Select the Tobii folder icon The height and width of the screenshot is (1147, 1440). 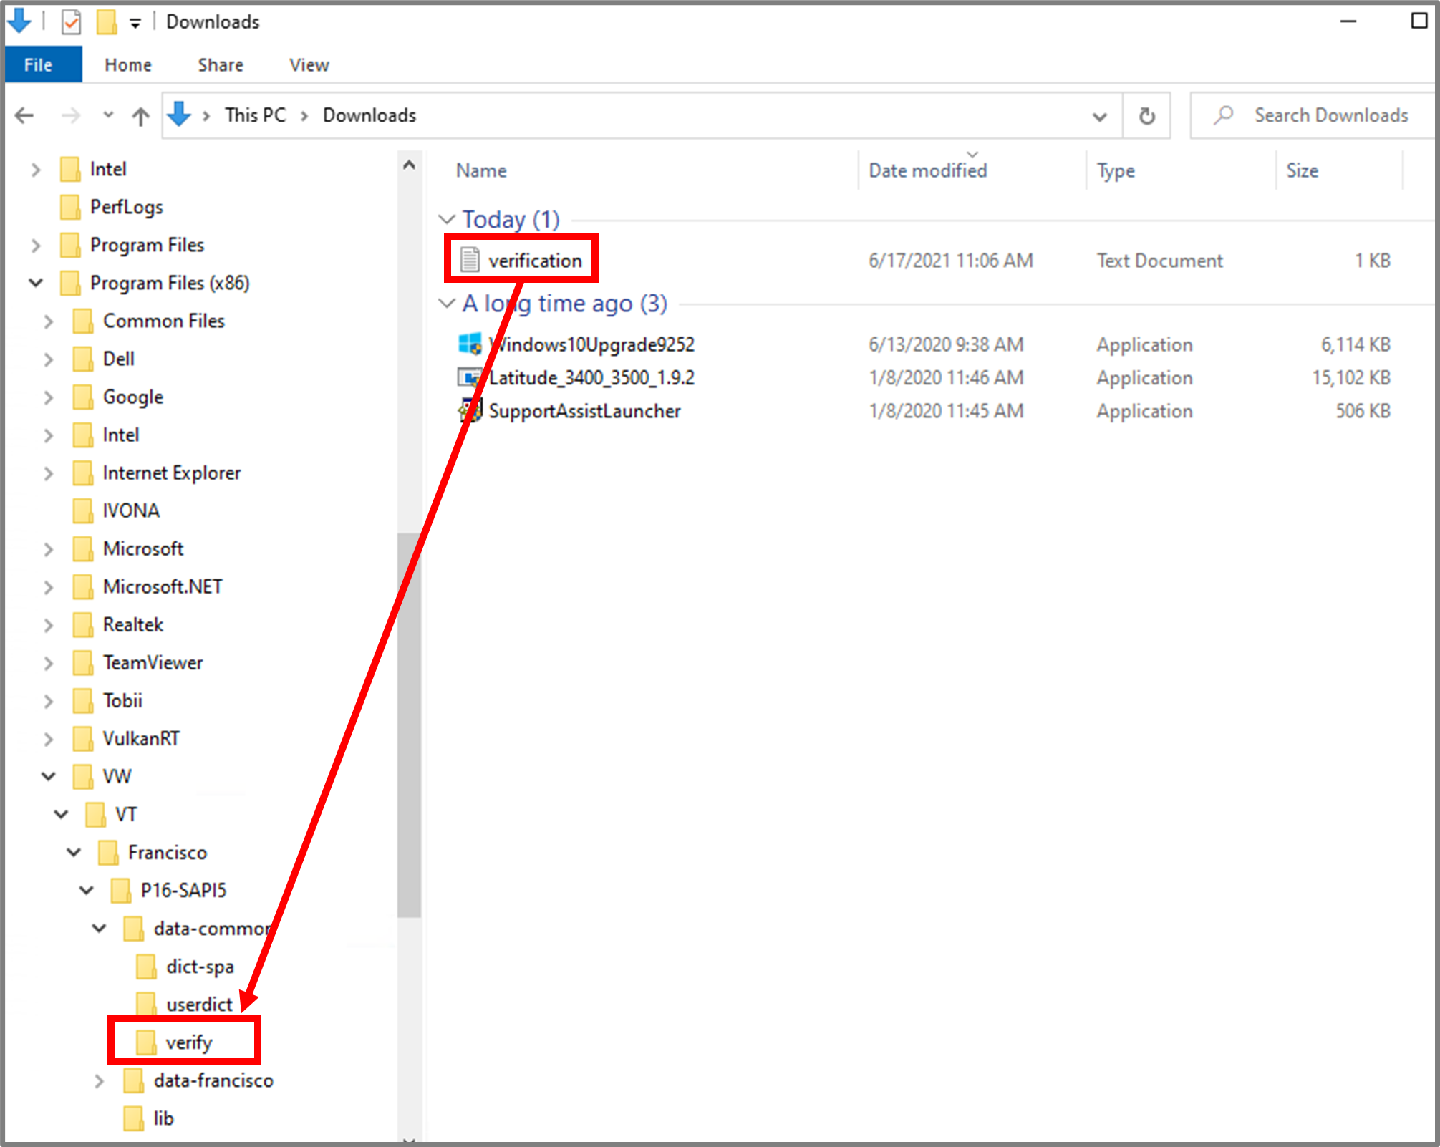83,700
